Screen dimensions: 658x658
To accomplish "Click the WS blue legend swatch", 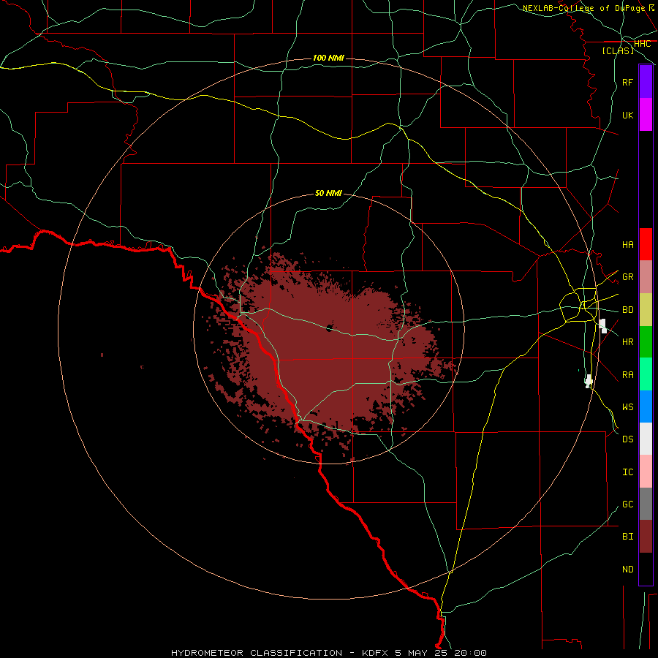I will pyautogui.click(x=646, y=406).
